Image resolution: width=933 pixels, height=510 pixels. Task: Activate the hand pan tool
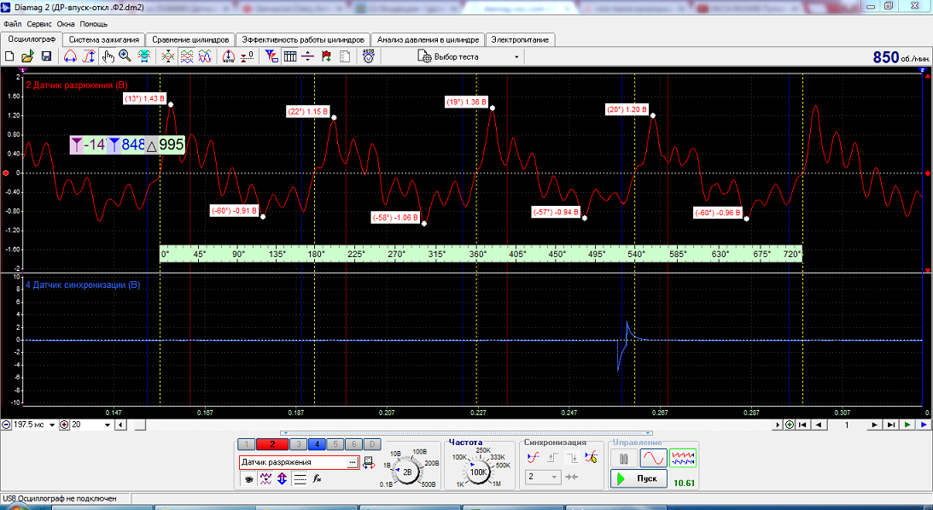(x=108, y=56)
